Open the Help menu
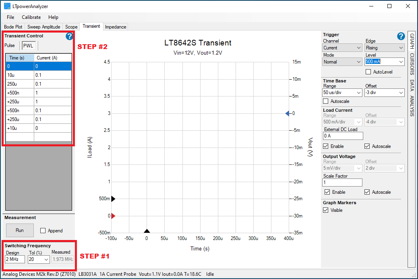This screenshot has height=279, width=418. pyautogui.click(x=53, y=17)
